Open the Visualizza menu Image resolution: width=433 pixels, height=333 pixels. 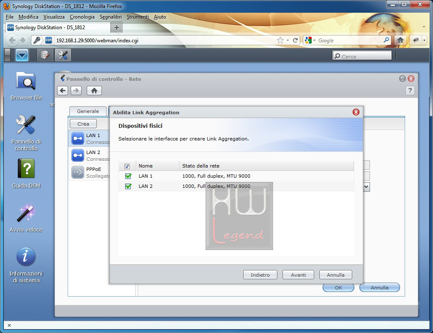click(54, 17)
